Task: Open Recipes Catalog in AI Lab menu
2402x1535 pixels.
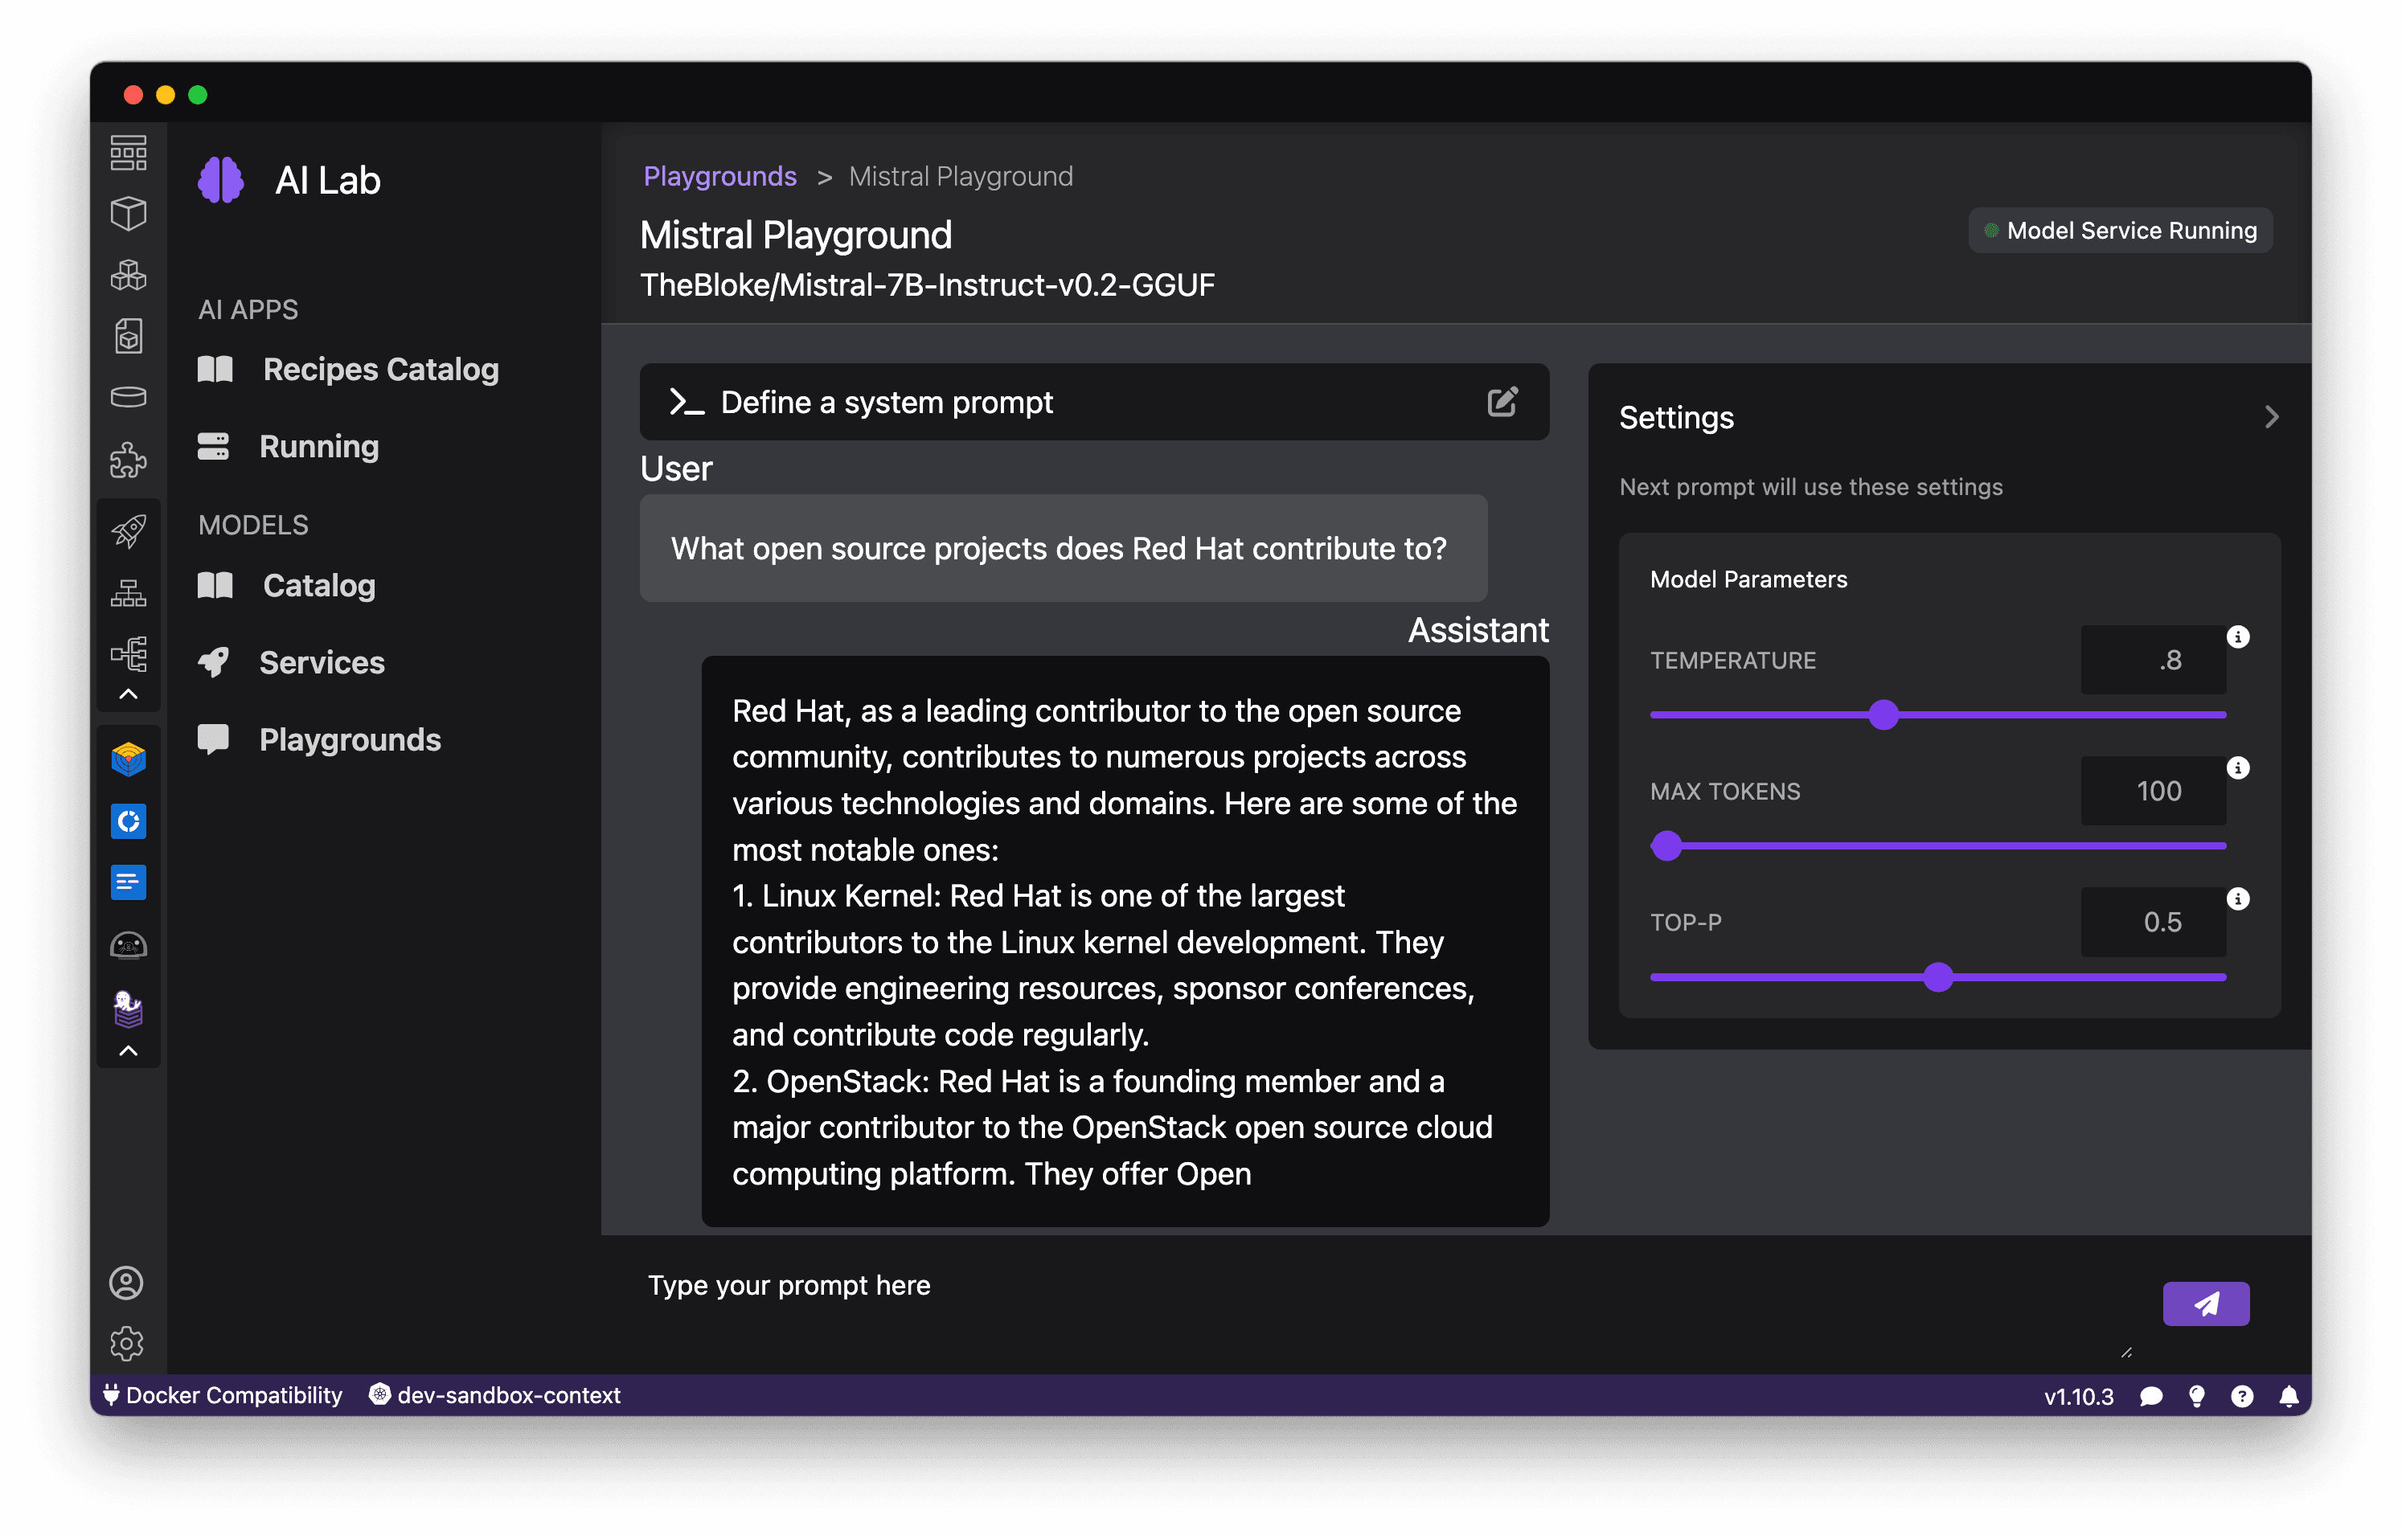Action: coord(348,369)
